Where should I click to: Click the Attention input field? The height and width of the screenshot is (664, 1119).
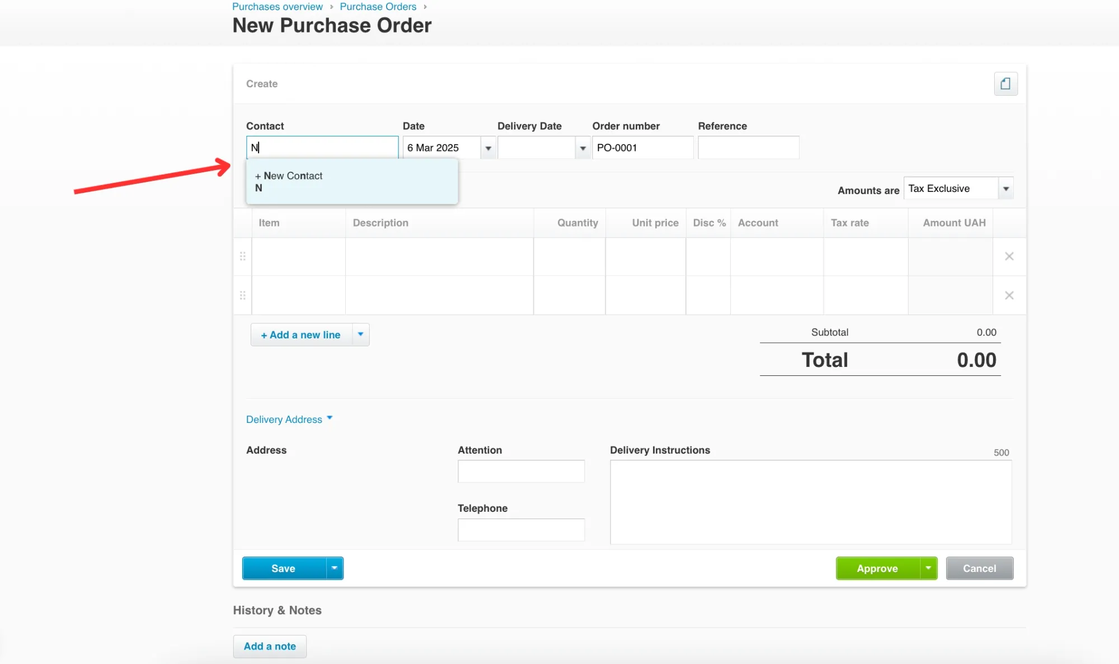tap(521, 472)
